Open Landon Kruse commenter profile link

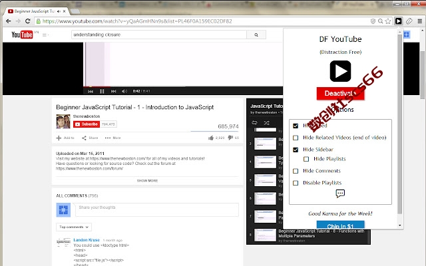(x=87, y=240)
